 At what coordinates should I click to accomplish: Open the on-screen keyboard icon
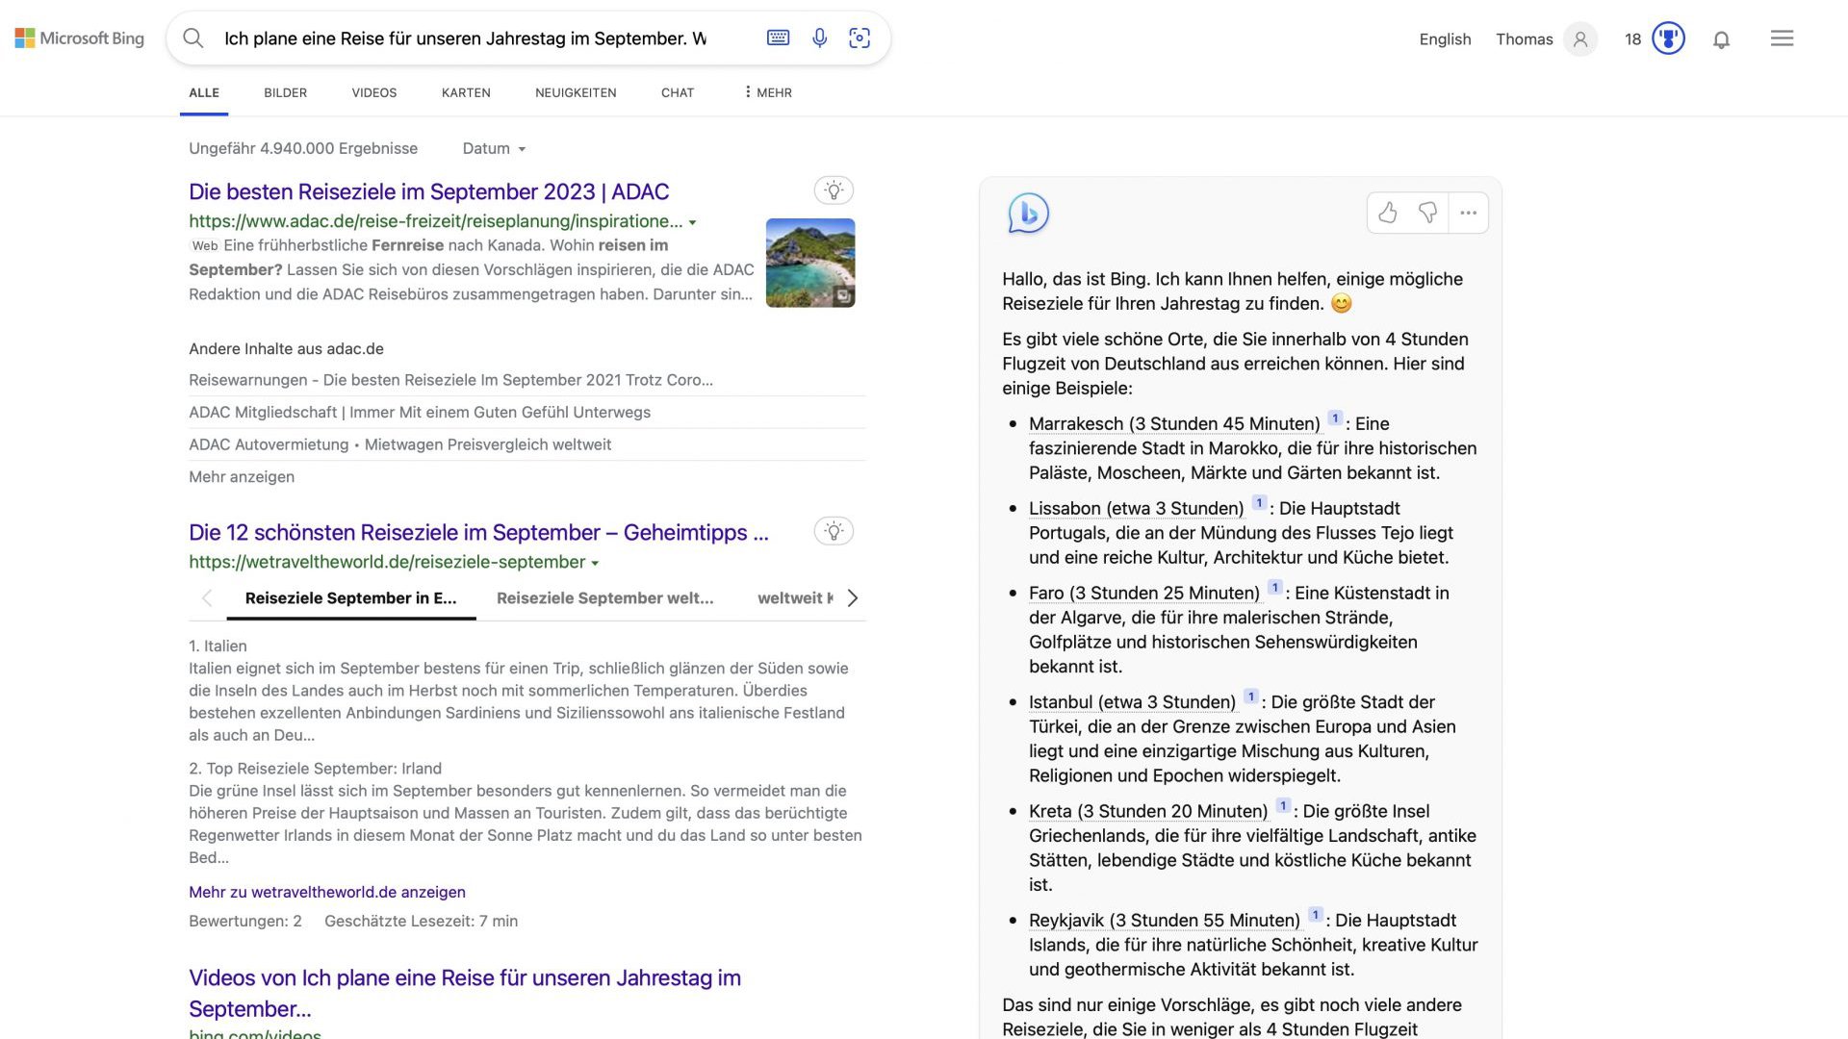tap(778, 38)
